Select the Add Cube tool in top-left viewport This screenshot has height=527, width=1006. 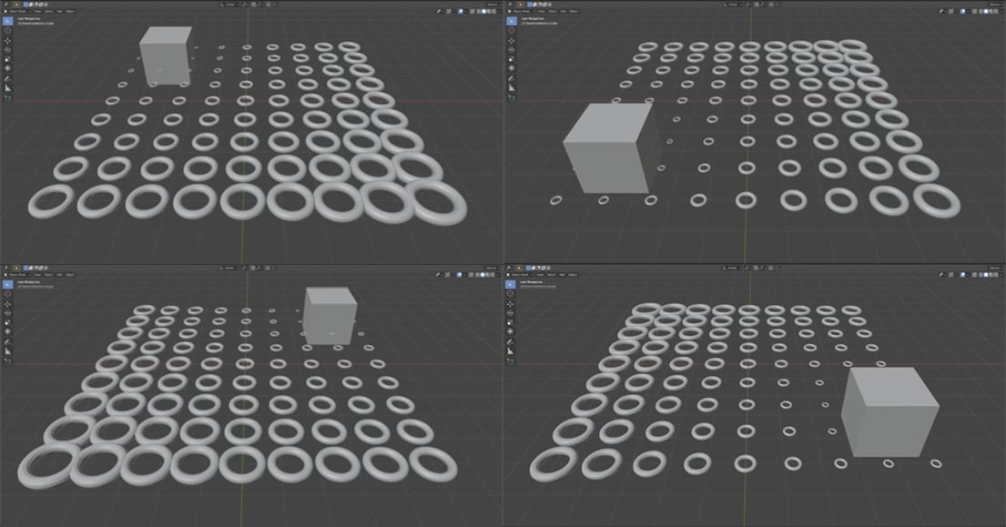pos(7,98)
